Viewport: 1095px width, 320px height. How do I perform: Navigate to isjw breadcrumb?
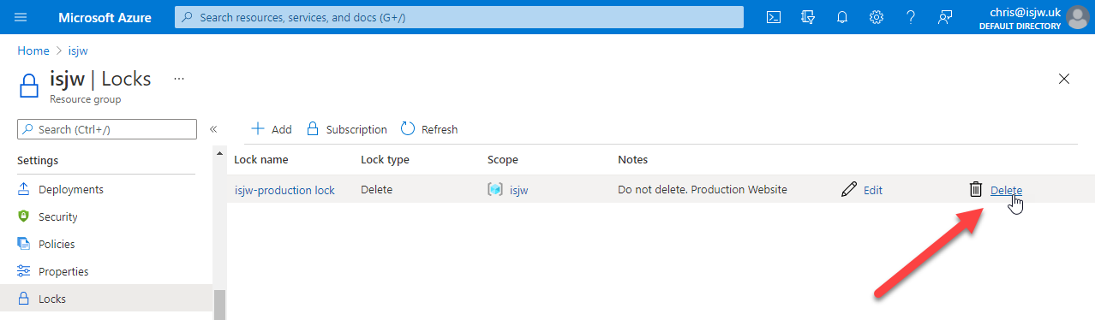tap(78, 50)
